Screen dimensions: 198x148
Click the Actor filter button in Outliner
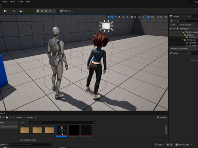tap(173, 25)
